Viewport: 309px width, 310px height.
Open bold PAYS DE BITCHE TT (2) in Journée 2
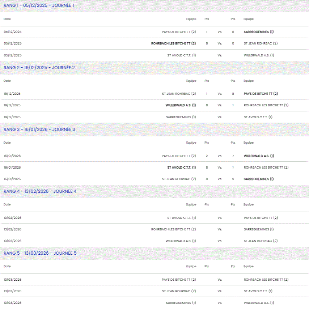click(261, 94)
